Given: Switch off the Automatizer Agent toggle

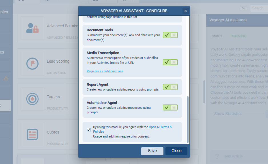Looking at the screenshot, I should click(x=170, y=108).
